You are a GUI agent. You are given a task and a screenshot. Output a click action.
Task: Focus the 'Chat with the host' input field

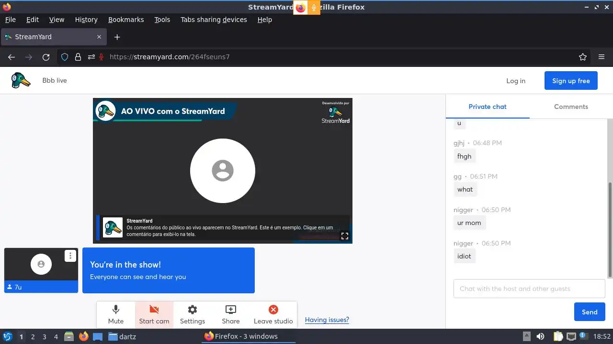(x=529, y=289)
